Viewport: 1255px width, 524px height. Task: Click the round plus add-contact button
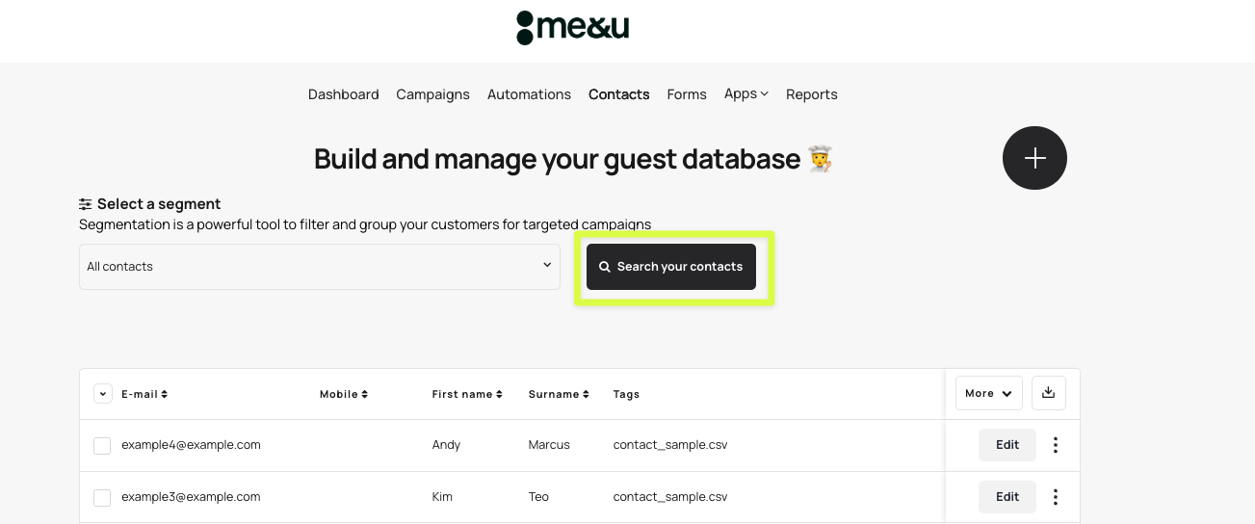click(1034, 158)
